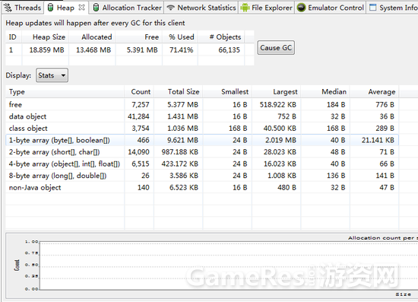Open the Network Statistics tab
Viewport: 418px width, 302px height.
201,8
